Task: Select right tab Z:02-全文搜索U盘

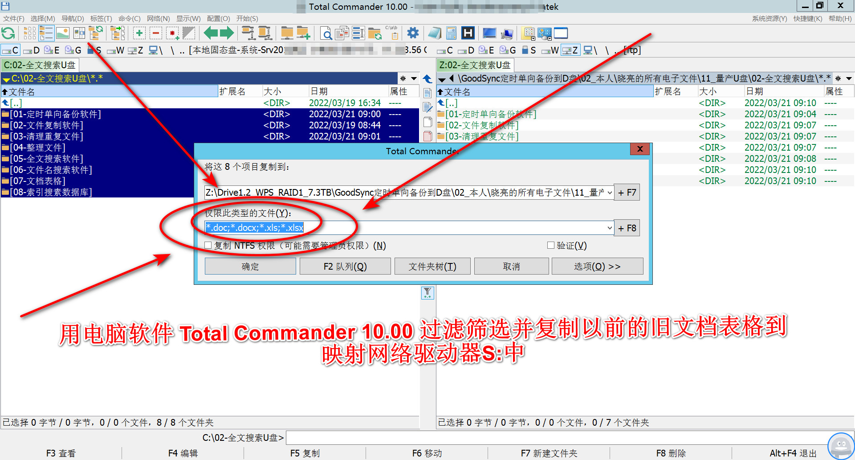Action: pos(475,65)
